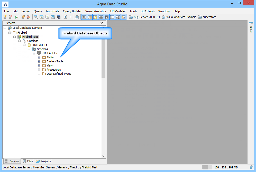Select the Catalogs tree item

point(33,41)
